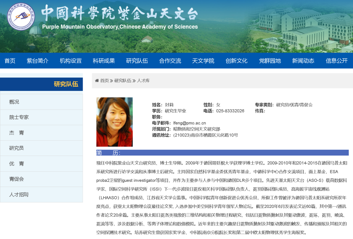Select 研究员 in the left sidebar
This screenshot has width=353, height=239.
(16, 148)
